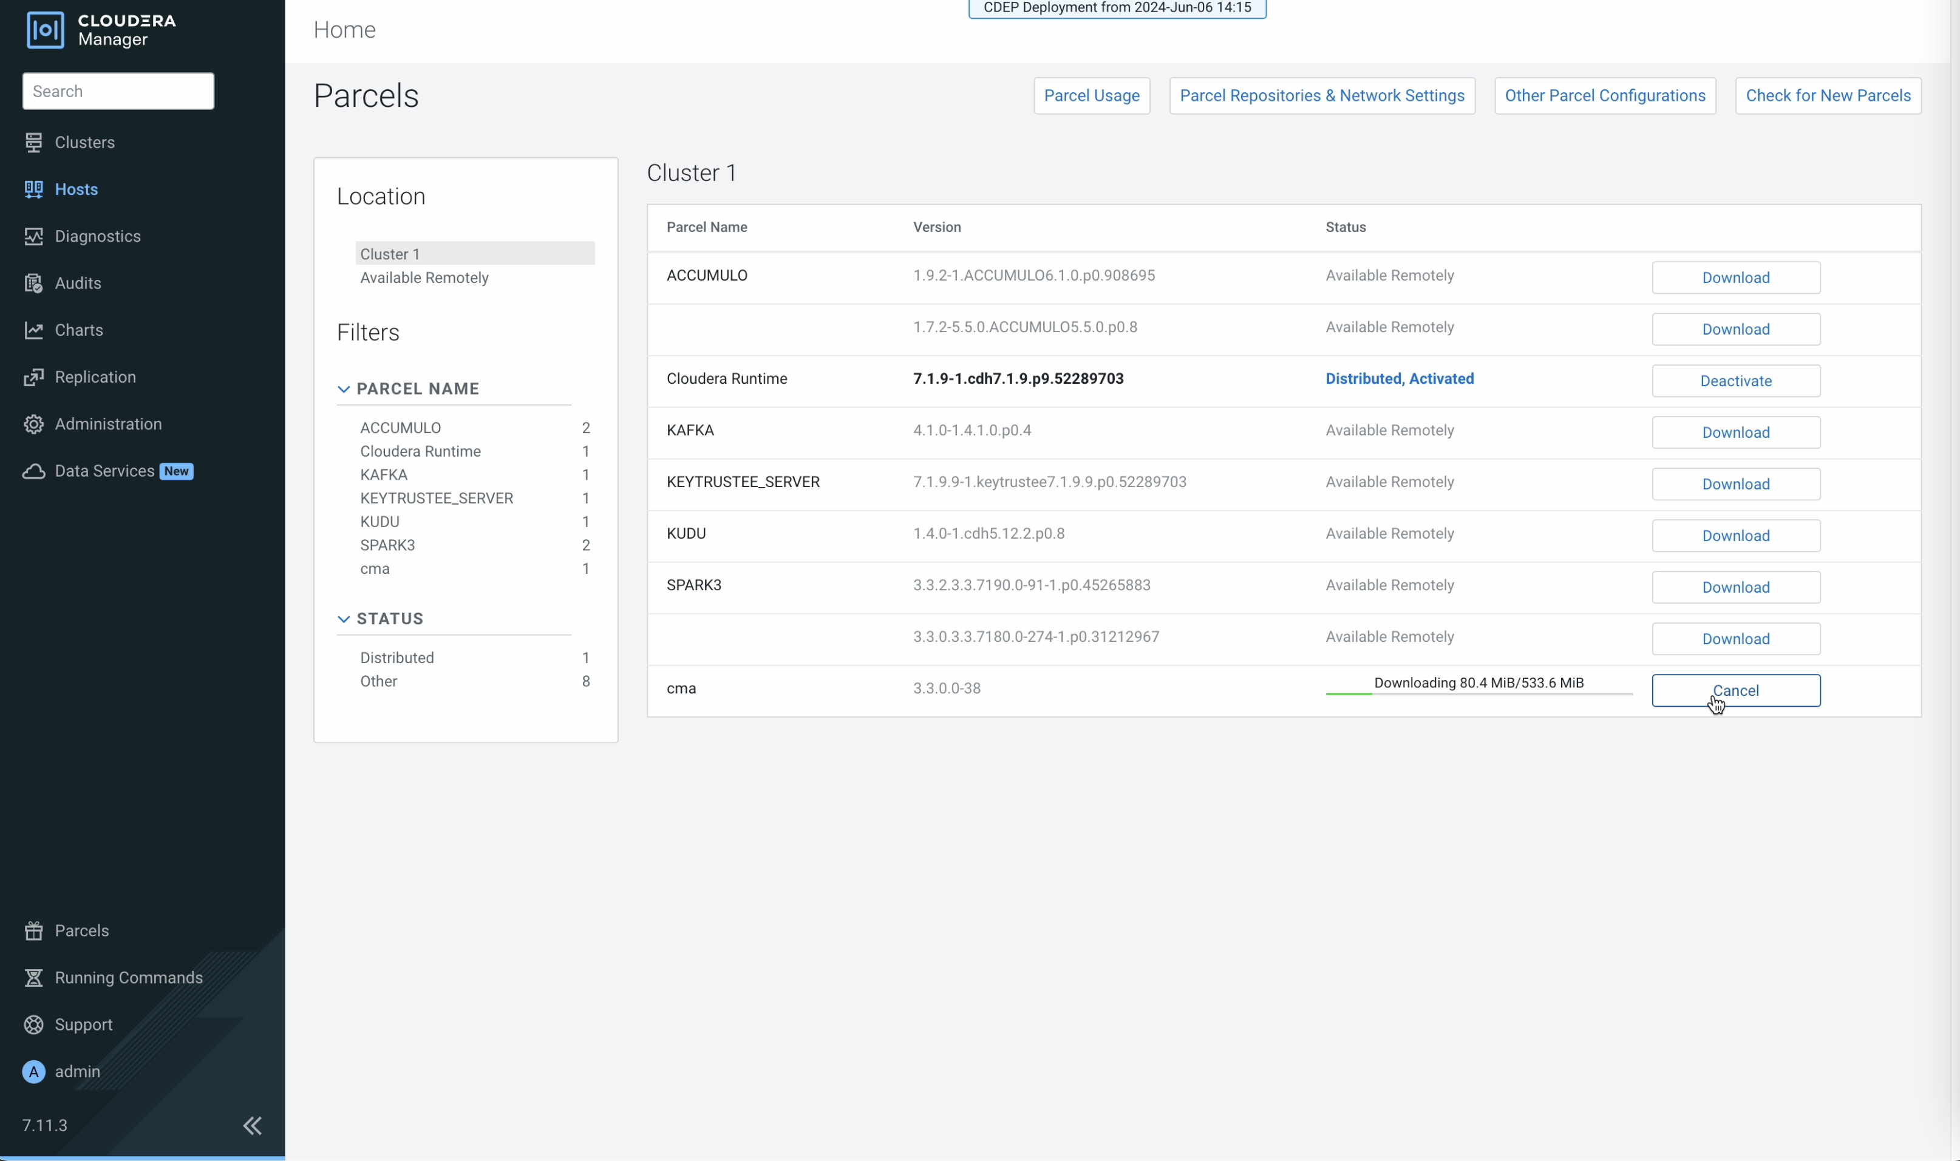Download ACCUMULO 1.9.2 parcel
This screenshot has height=1161, width=1960.
tap(1735, 277)
